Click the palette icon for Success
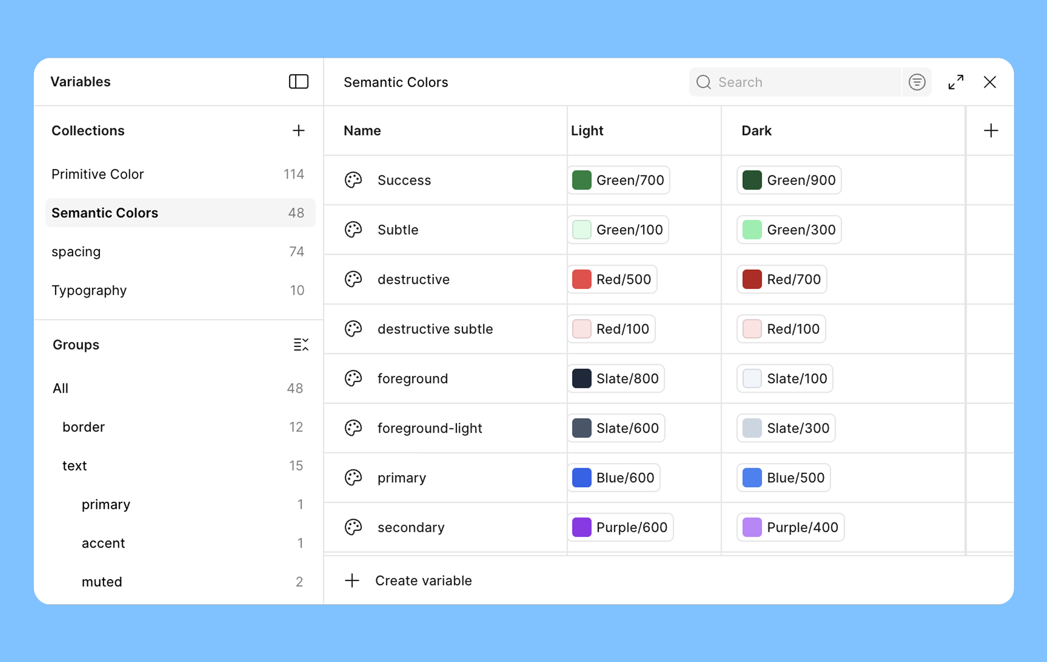The height and width of the screenshot is (662, 1047). pyautogui.click(x=353, y=180)
